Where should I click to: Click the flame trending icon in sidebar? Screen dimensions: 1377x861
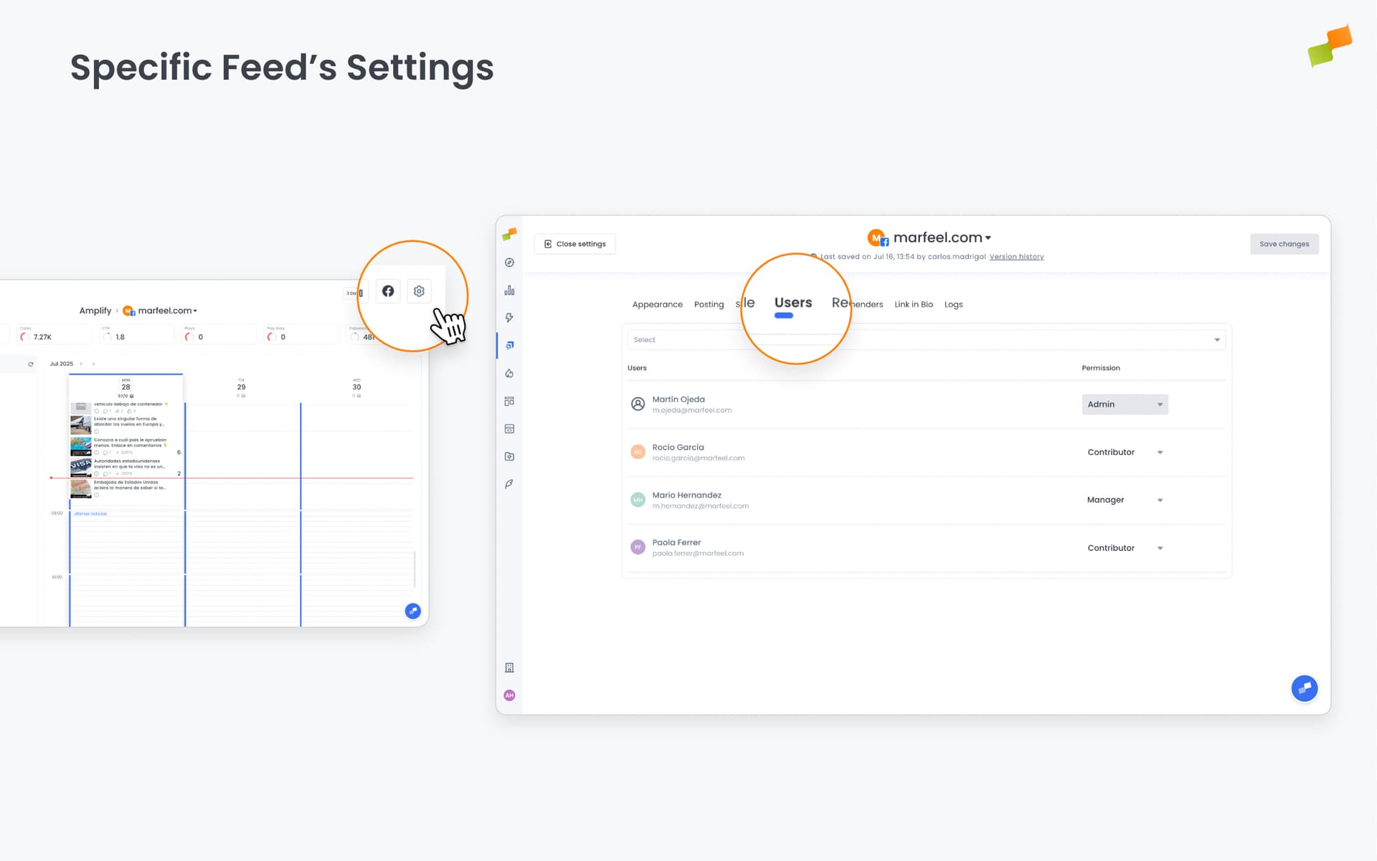[x=509, y=373]
